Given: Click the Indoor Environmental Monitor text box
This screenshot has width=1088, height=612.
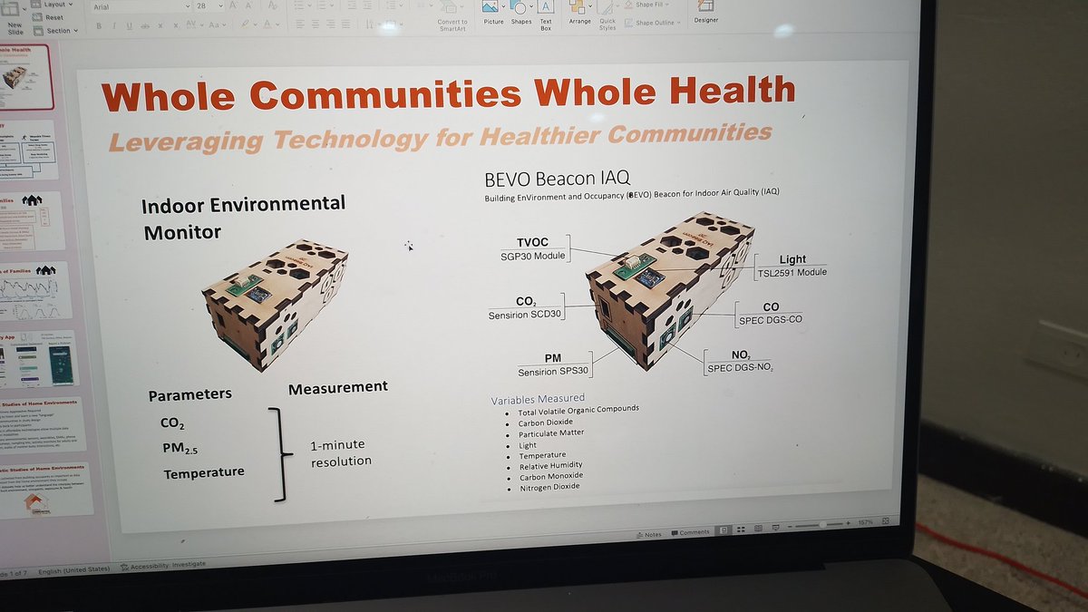Looking at the screenshot, I should (243, 218).
